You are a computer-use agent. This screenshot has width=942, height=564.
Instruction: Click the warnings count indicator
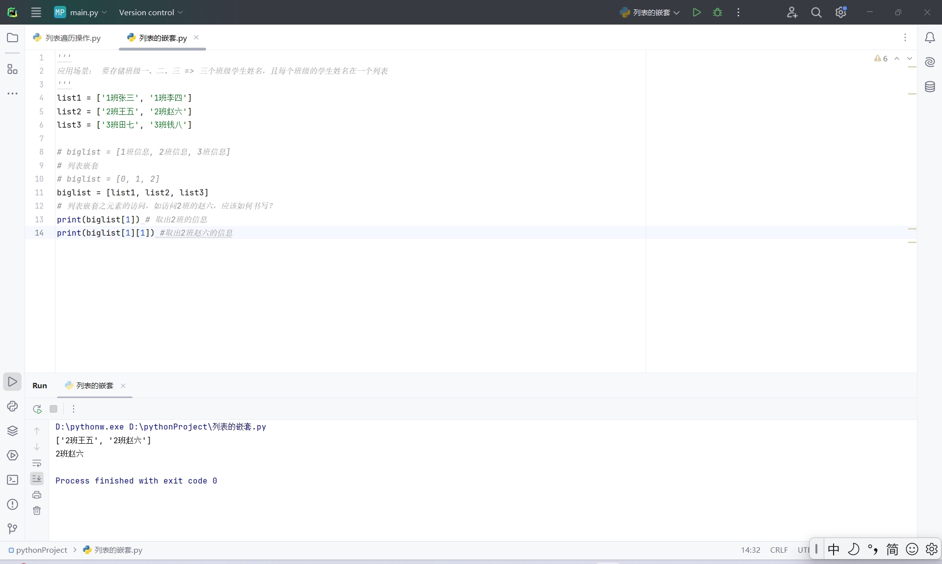pos(881,58)
